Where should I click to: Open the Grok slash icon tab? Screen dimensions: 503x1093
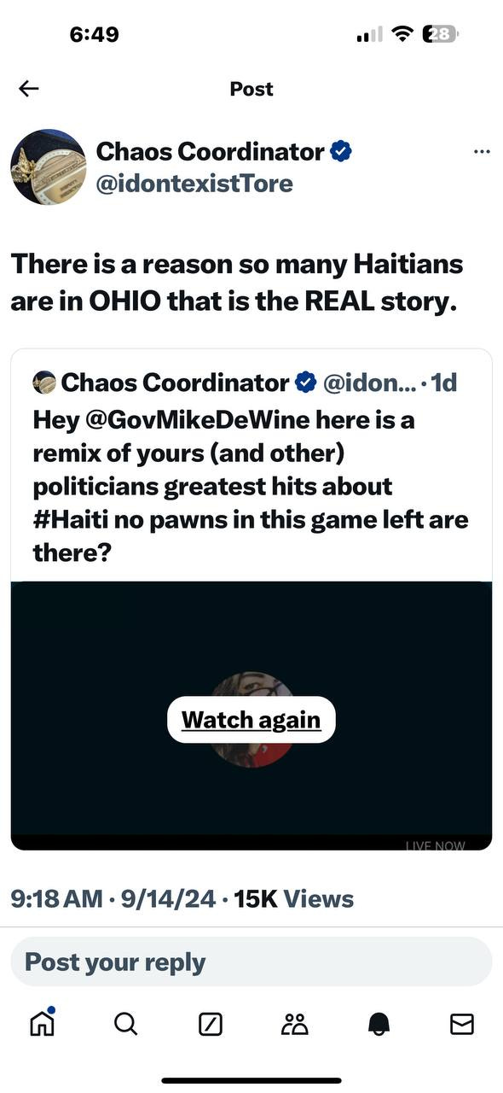[210, 1024]
